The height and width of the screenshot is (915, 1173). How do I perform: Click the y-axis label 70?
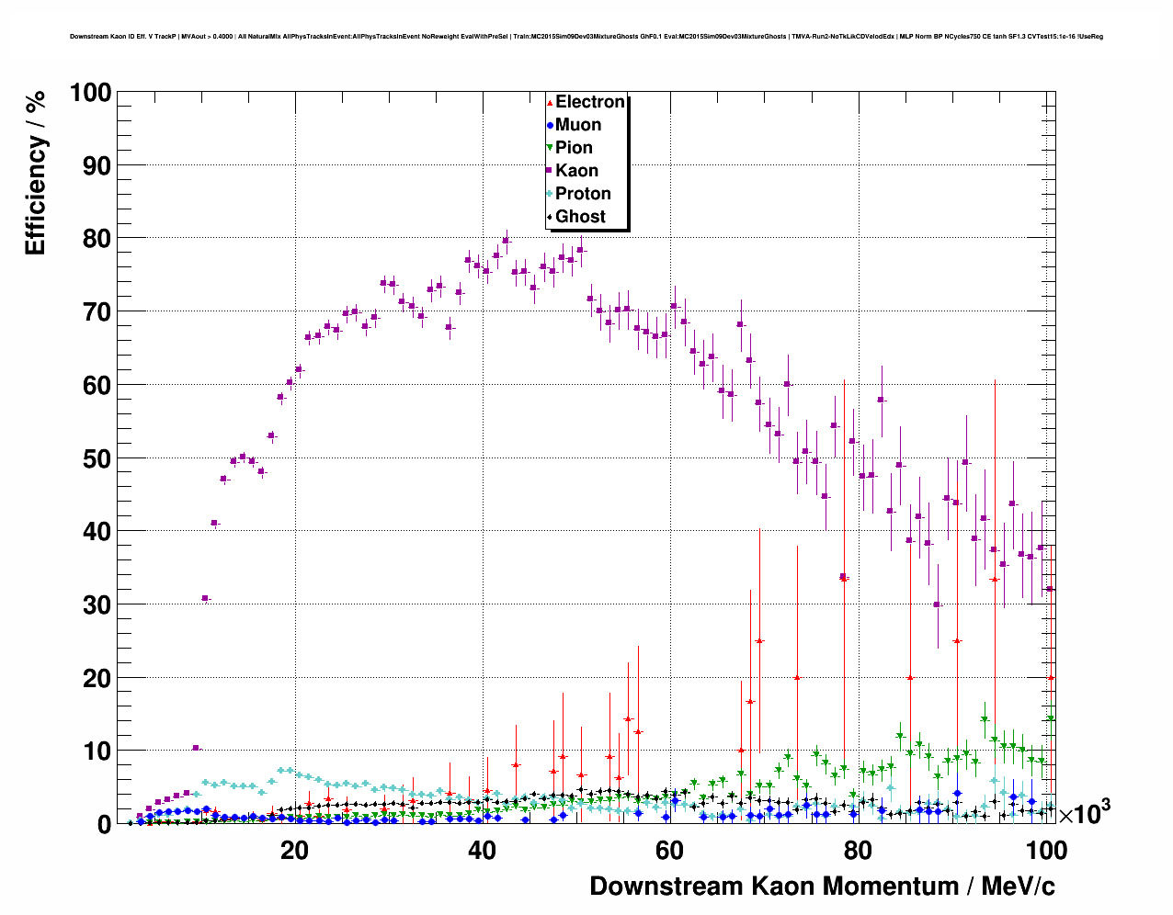click(97, 312)
